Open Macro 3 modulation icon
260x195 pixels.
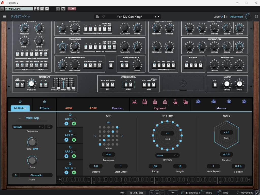pyautogui.click(x=229, y=102)
